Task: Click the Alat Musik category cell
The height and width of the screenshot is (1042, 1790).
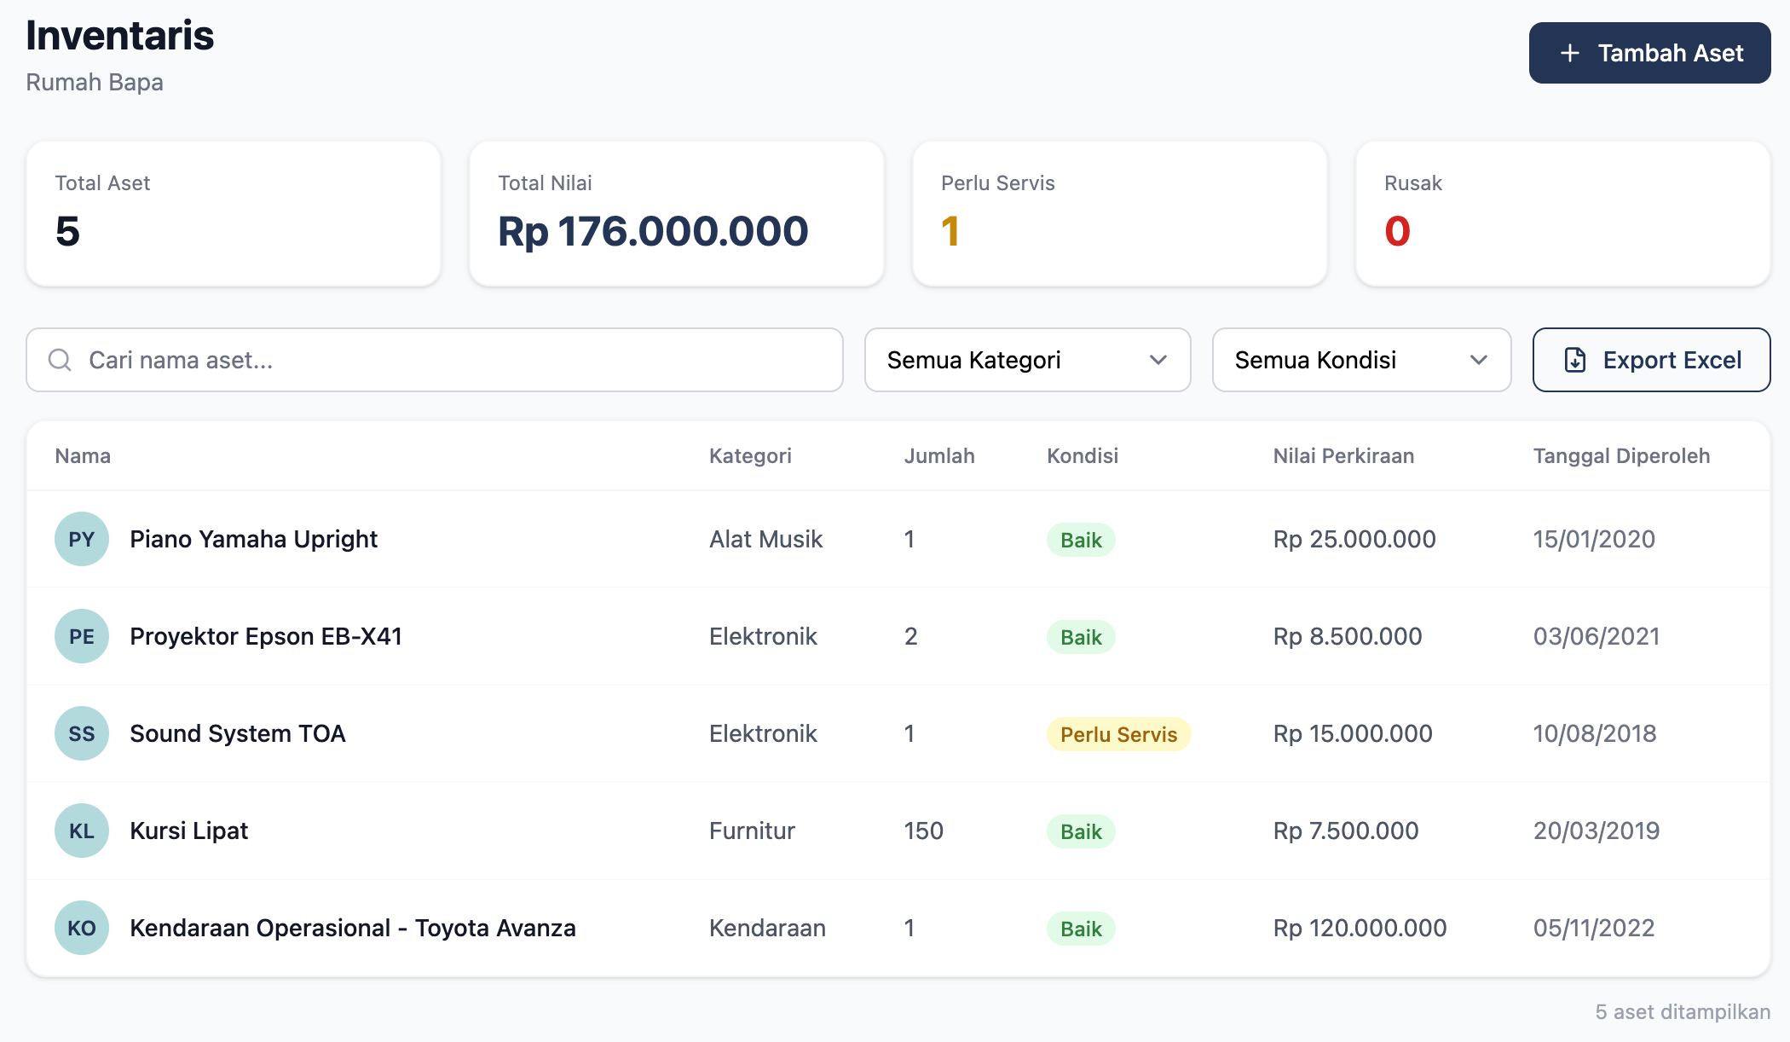Action: click(x=765, y=539)
